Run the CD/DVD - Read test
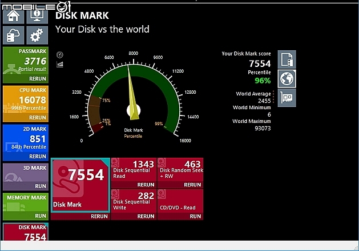Screen dimensions: 359x251 click(195, 216)
